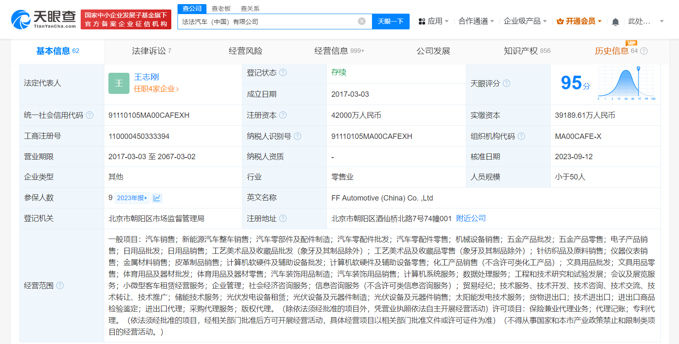Click help icon next to 登记状态
Viewport: 679px width, 344px height.
coord(283,73)
